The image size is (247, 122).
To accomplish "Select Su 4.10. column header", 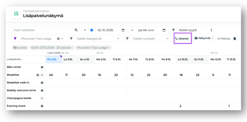I will pos(87,59).
